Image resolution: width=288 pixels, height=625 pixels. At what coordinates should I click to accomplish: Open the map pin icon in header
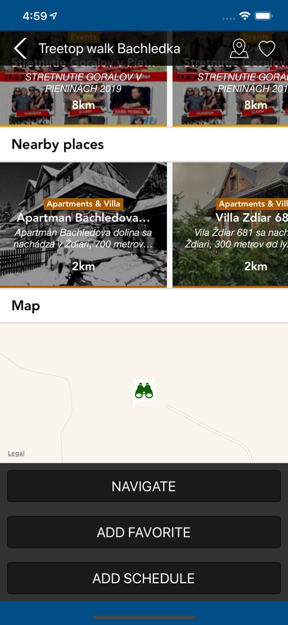tap(239, 49)
